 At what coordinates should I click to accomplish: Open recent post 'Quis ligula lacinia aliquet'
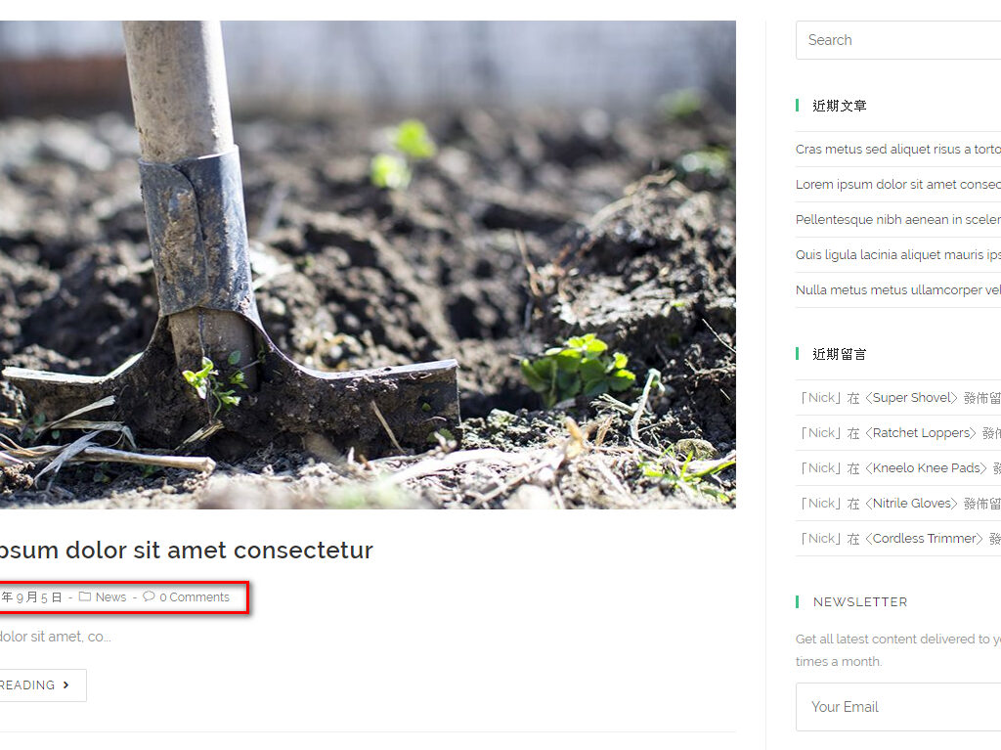click(x=898, y=254)
